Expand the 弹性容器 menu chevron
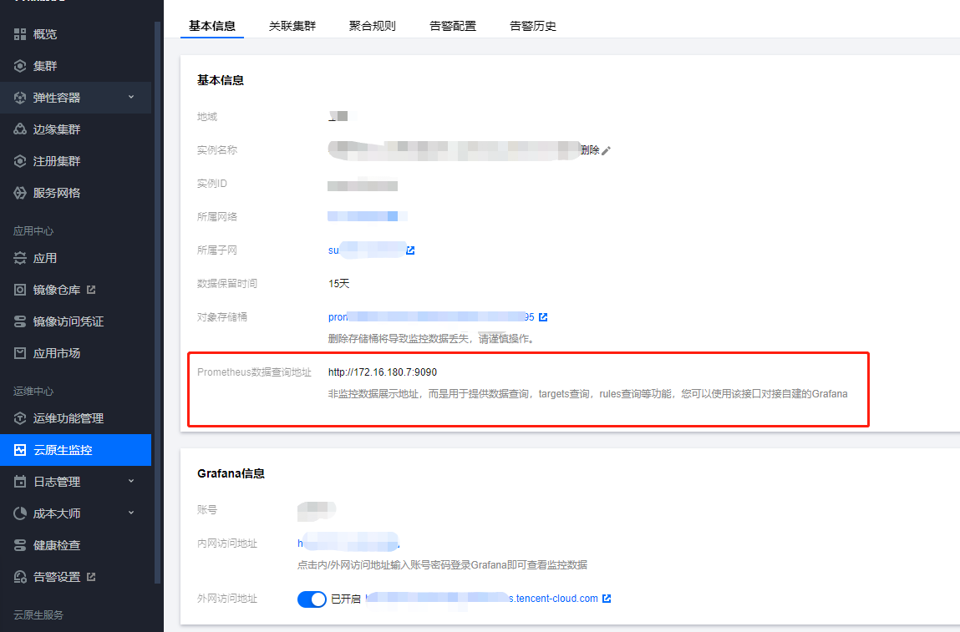 [131, 98]
